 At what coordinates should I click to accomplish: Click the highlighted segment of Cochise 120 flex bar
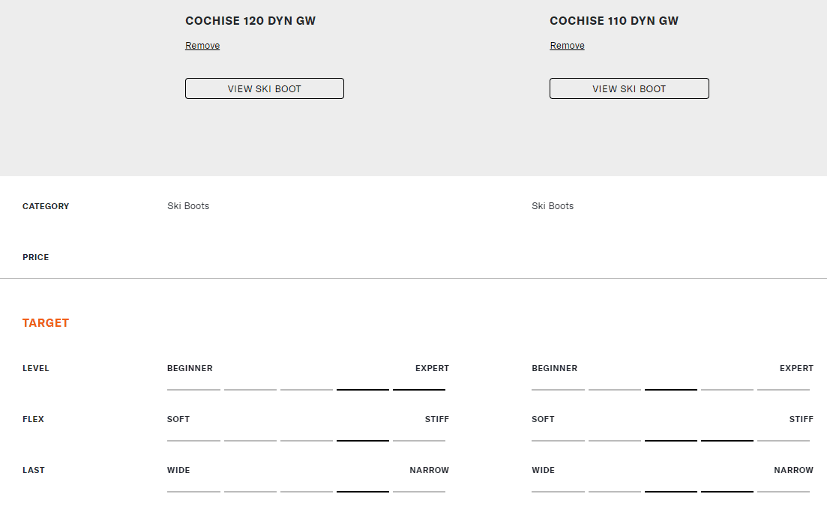(363, 440)
